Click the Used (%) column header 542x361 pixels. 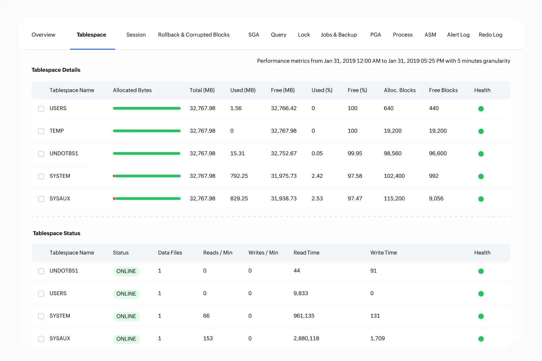(x=322, y=90)
